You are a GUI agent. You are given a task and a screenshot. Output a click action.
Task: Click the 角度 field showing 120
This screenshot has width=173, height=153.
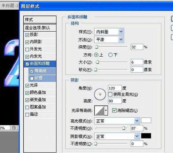[x=115, y=88]
